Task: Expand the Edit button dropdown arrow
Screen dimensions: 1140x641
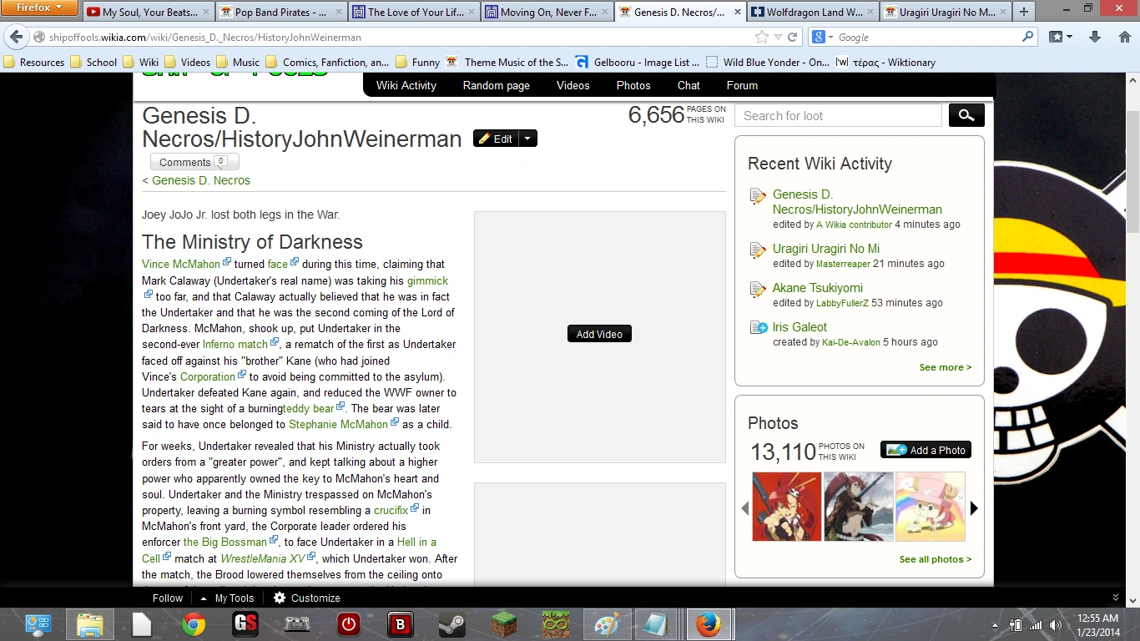Action: pos(527,139)
